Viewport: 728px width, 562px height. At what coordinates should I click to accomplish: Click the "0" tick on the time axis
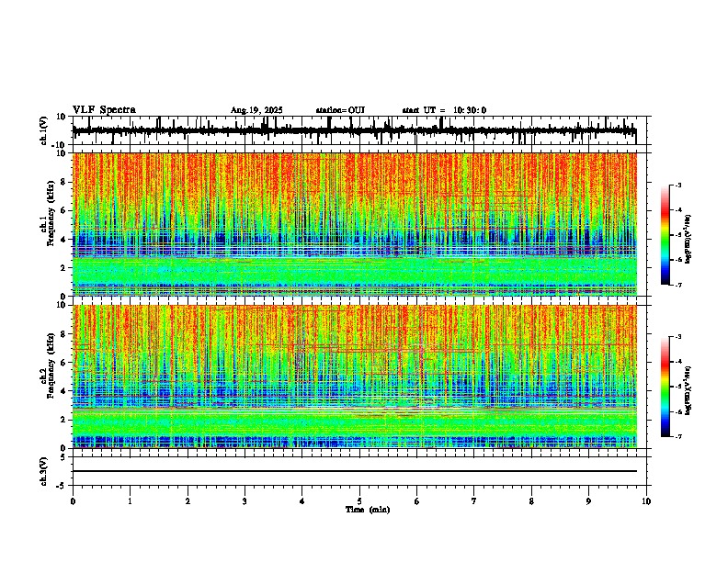pyautogui.click(x=73, y=501)
